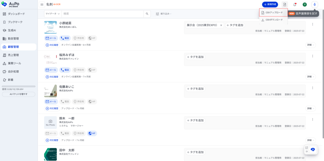Click the search magnifier icon
This screenshot has width=324, height=161.
[147, 14]
